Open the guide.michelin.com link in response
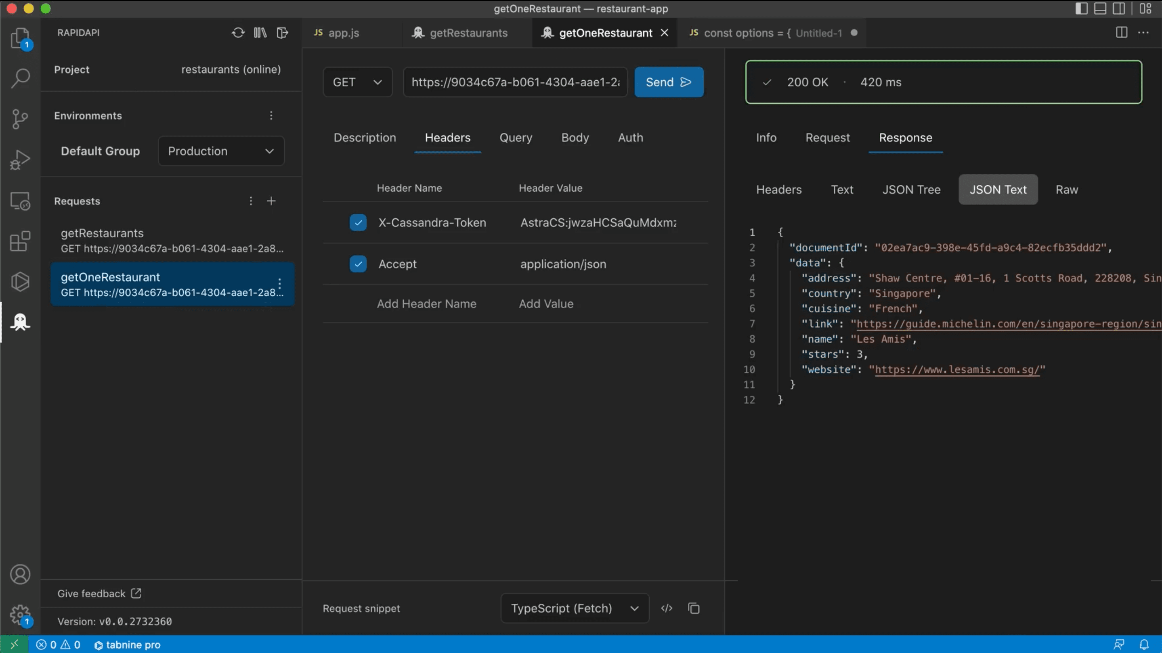Viewport: 1162px width, 653px height. click(x=1009, y=324)
